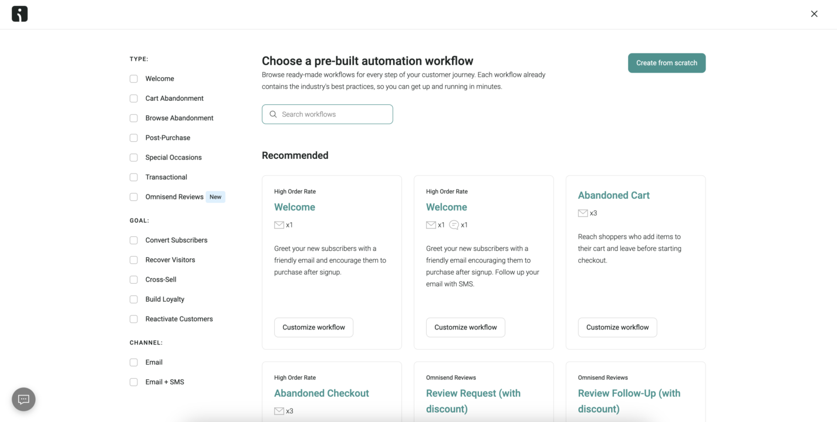The width and height of the screenshot is (837, 422).
Task: Click email icon on Abandoned Checkout card
Action: click(279, 411)
